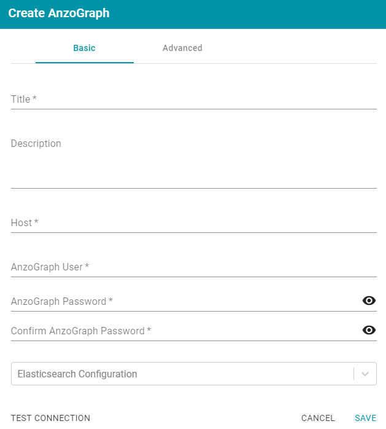Screen dimensions: 386x429
Task: Select the Basic tab
Action: click(85, 48)
